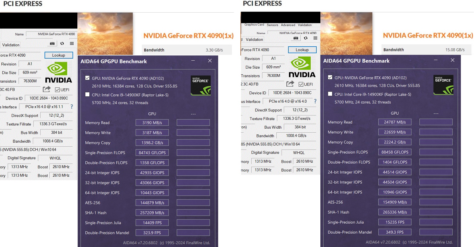Click the wheat field thumbnail beside 15.08 GB/s bandwidth
This screenshot has height=247, width=474.
(346, 33)
